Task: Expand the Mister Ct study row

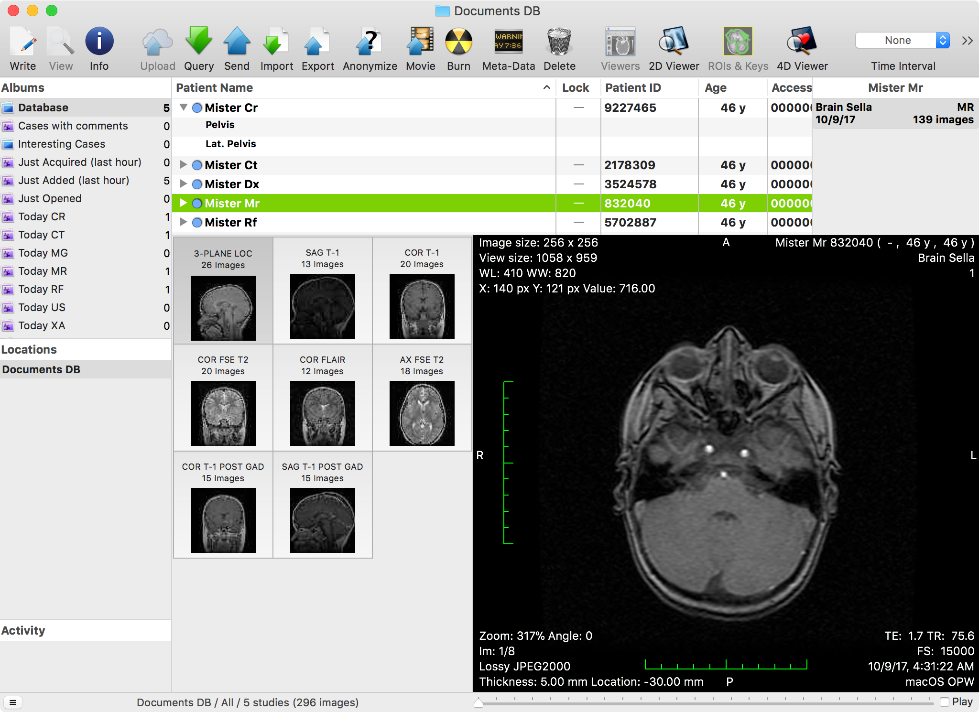Action: tap(184, 165)
